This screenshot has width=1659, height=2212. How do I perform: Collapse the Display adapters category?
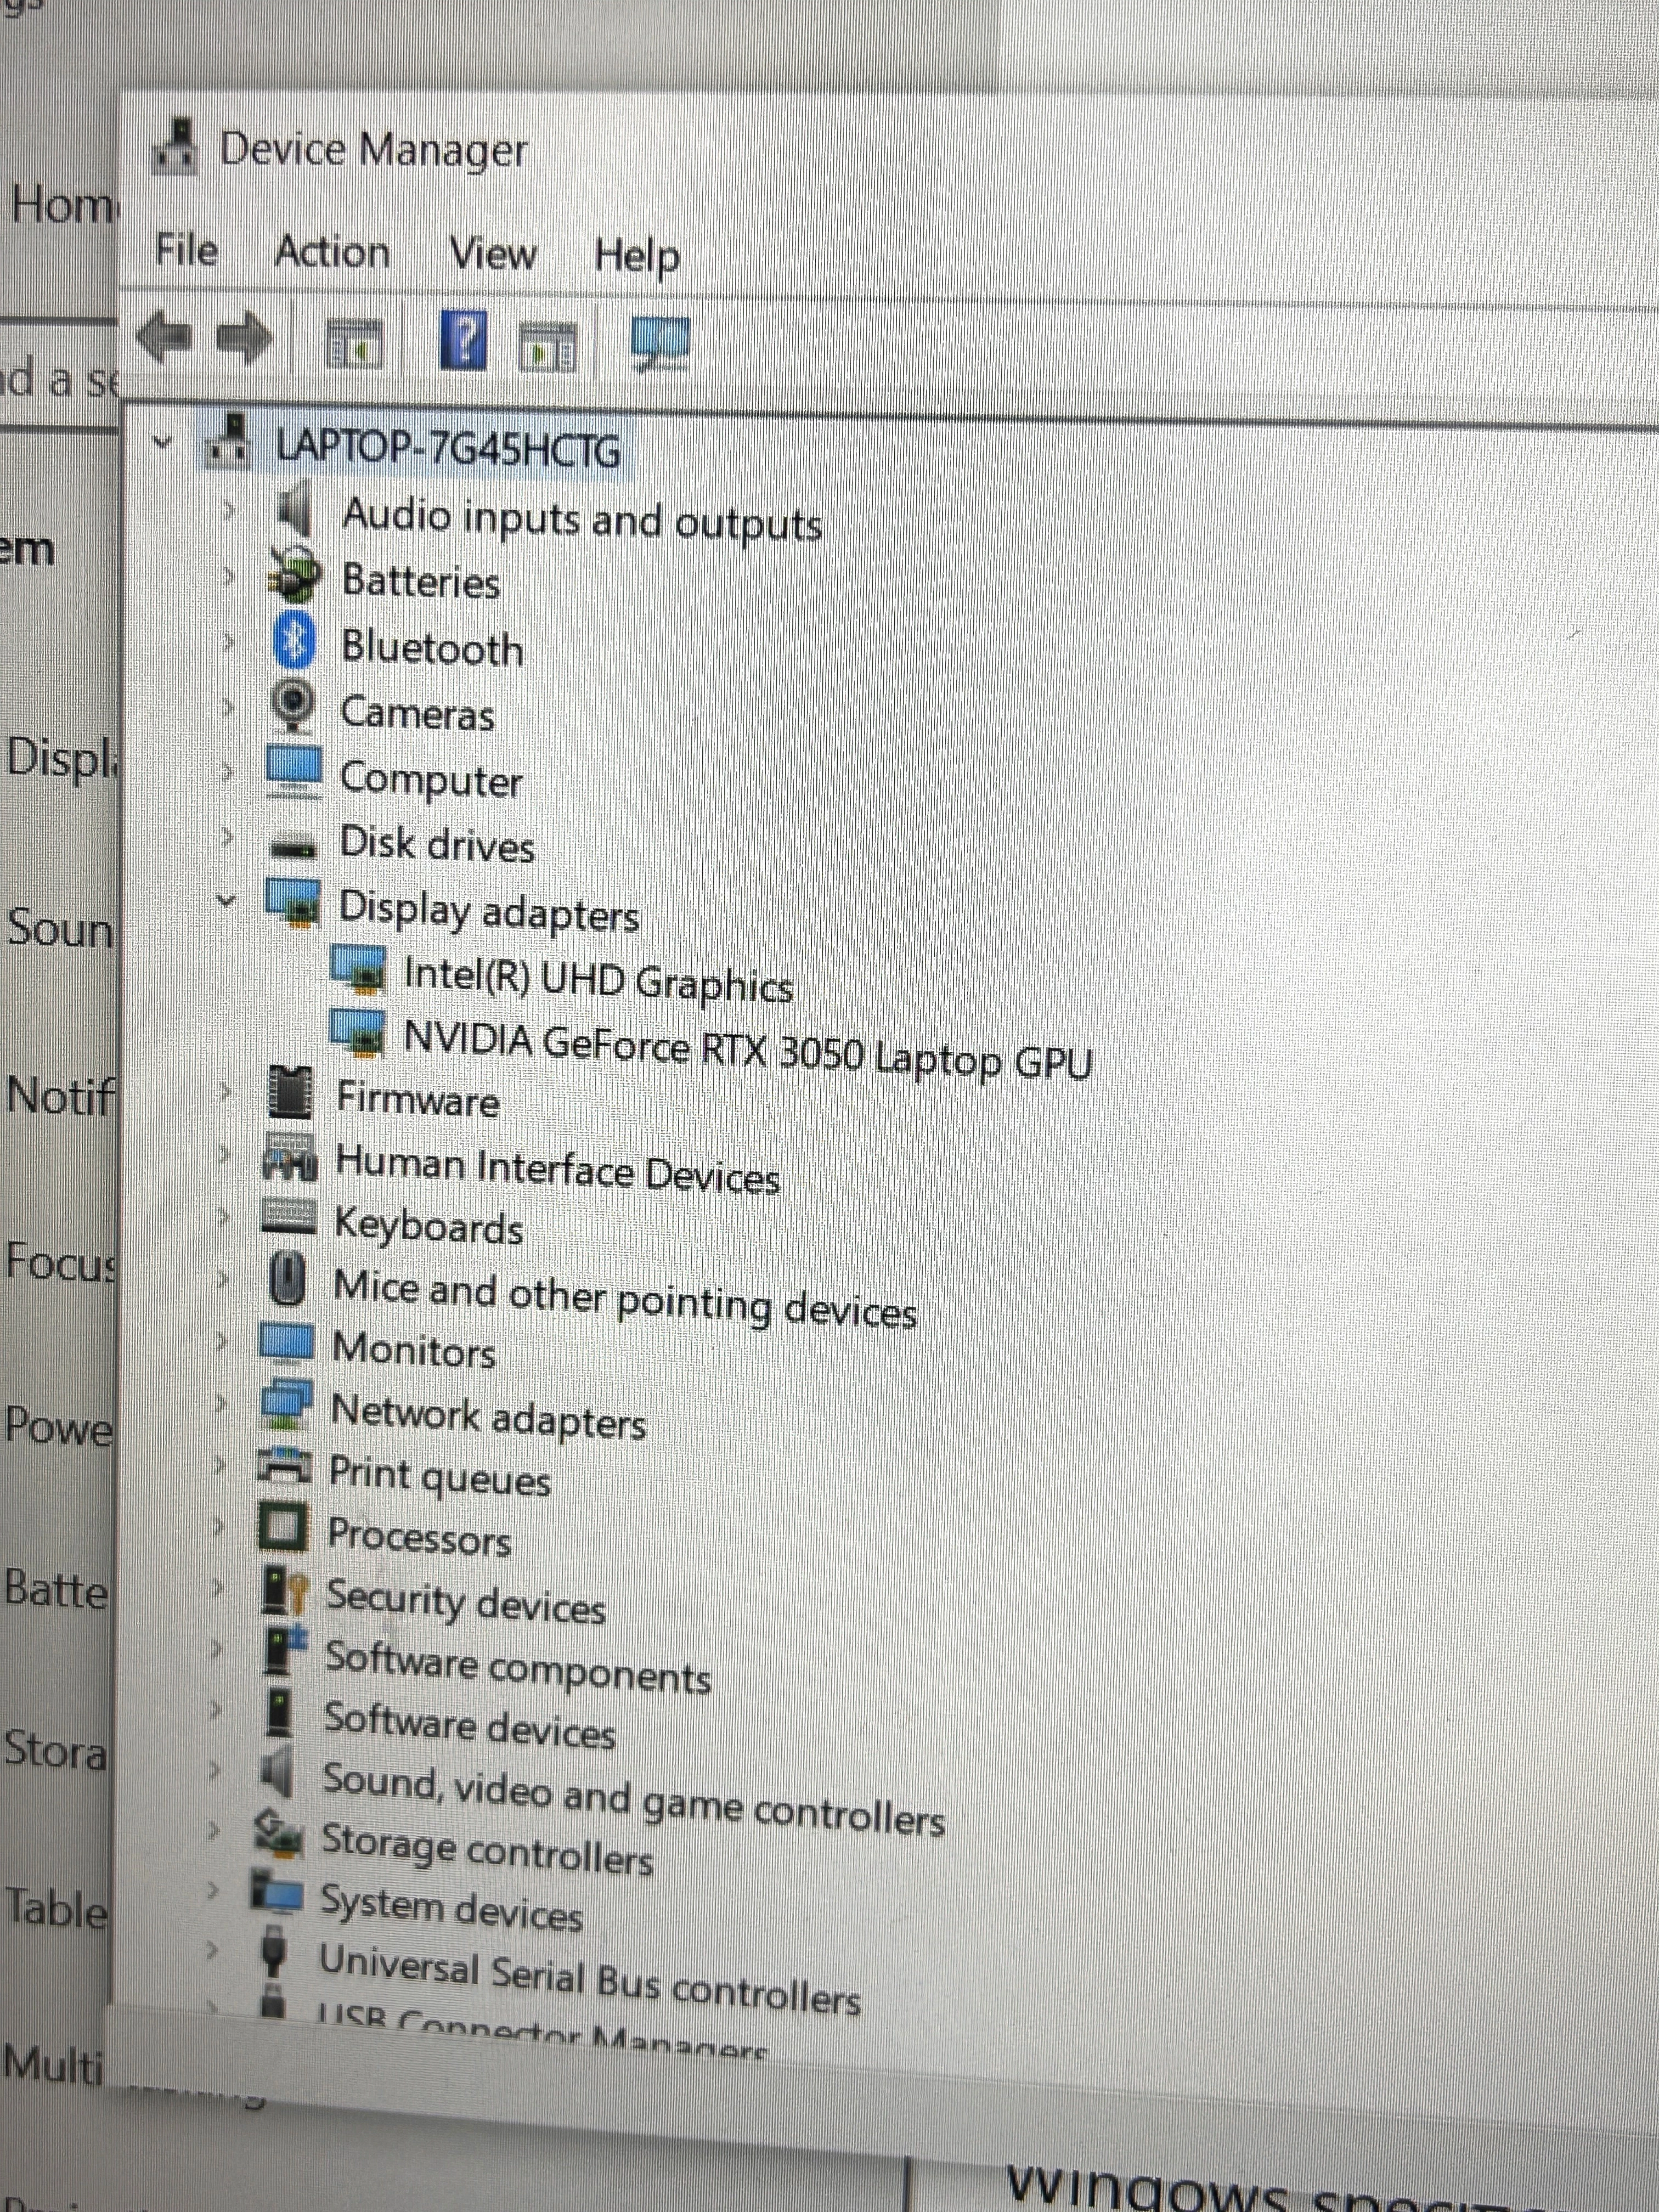click(226, 900)
